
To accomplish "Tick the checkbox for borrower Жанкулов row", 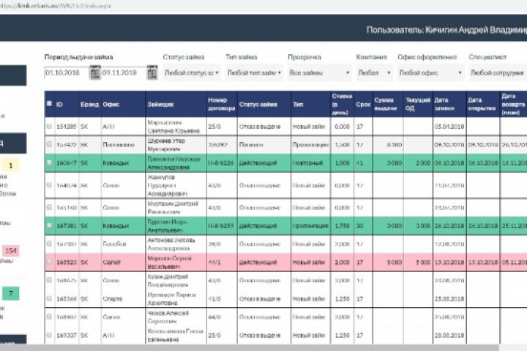I will coord(50,185).
